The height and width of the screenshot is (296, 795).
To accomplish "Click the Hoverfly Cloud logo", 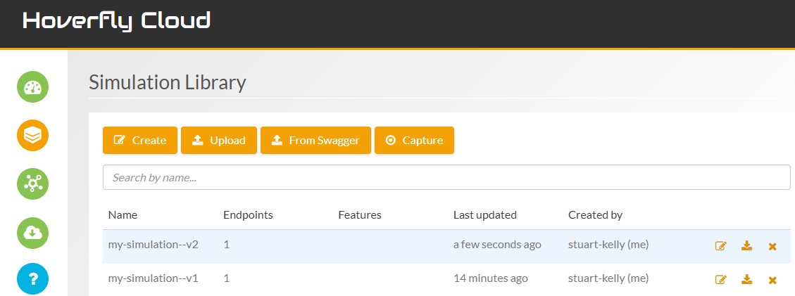I will click(x=117, y=21).
